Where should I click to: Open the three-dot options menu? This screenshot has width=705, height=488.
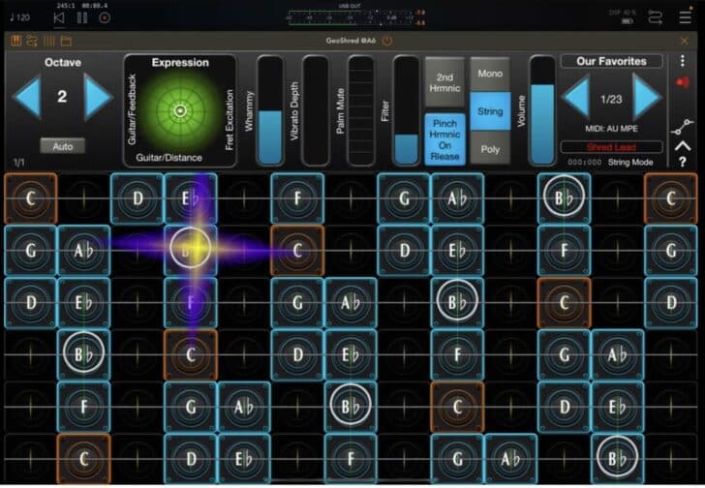click(683, 60)
